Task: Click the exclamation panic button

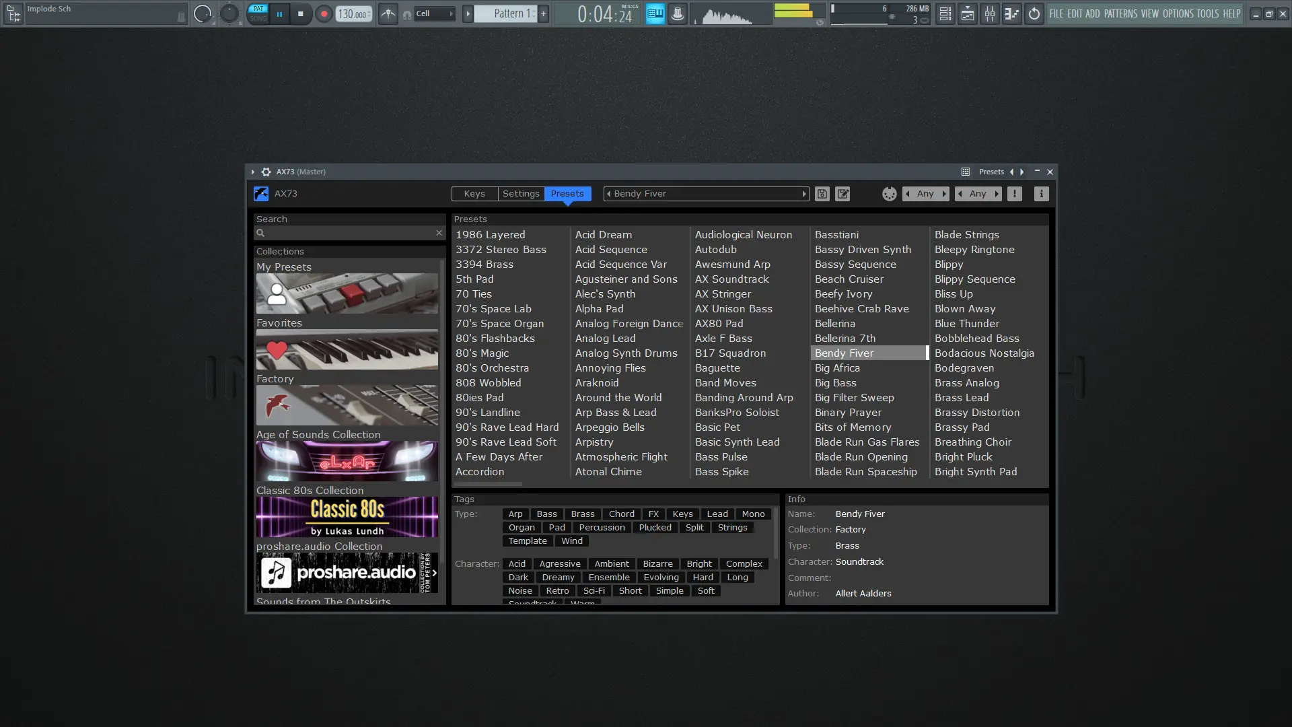Action: tap(1014, 194)
